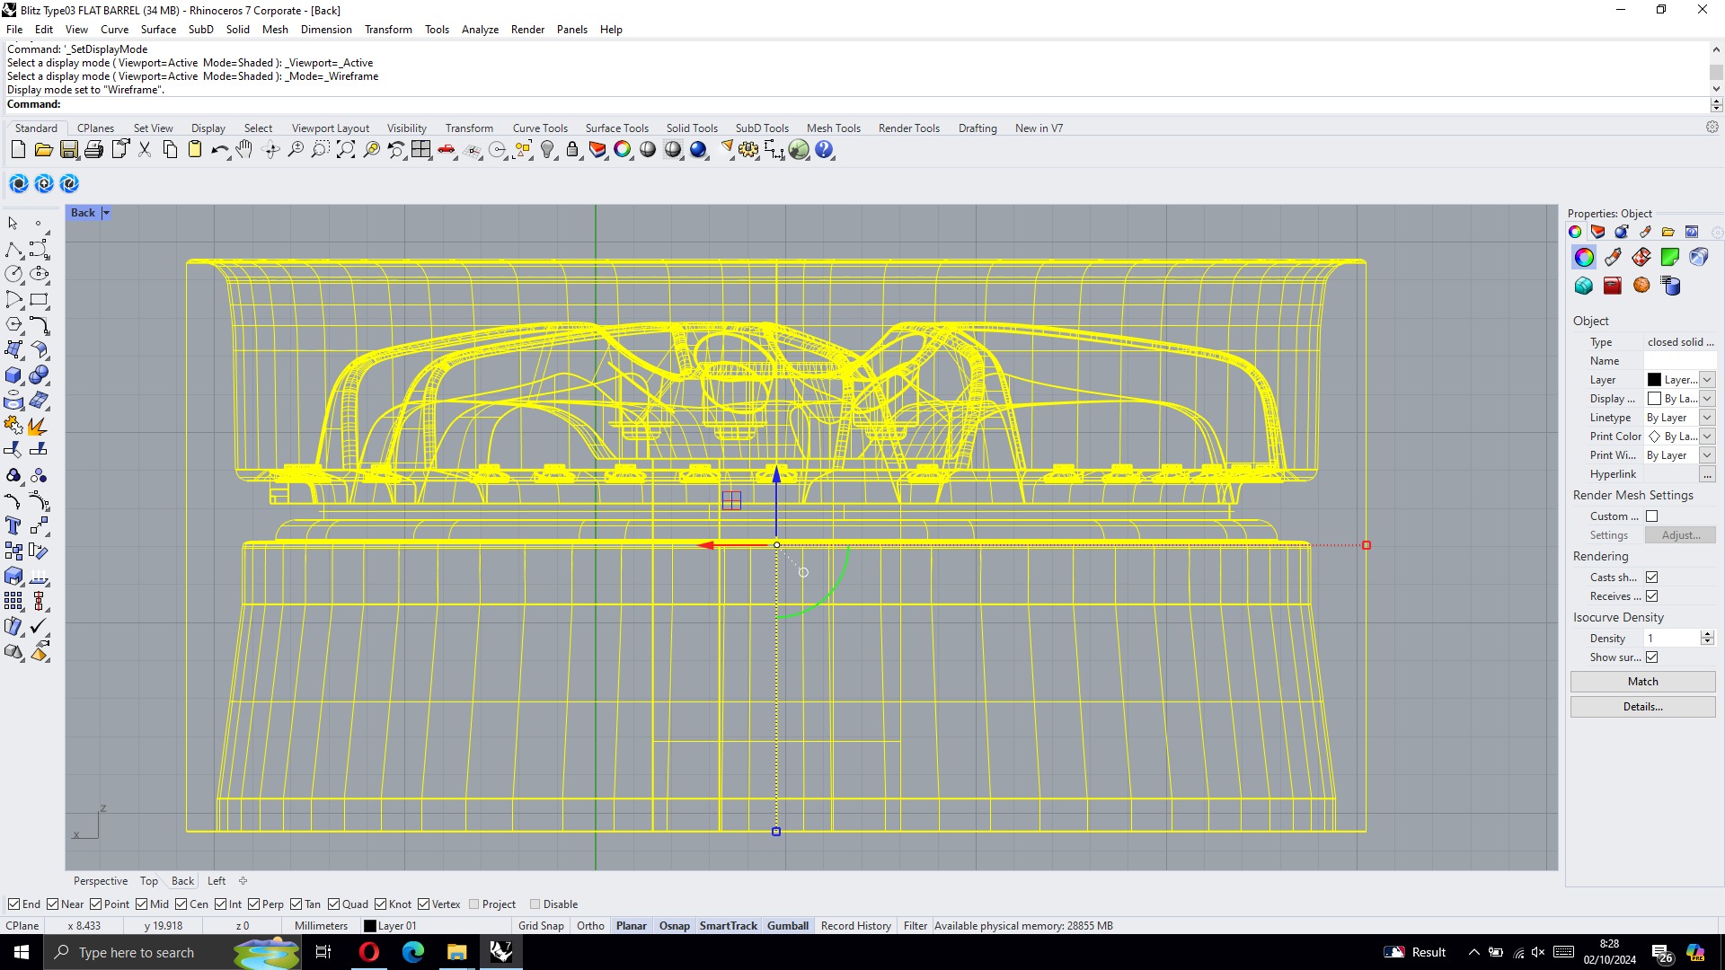Click the Hide objects lightbulb icon
Viewport: 1725px width, 970px height.
point(547,150)
